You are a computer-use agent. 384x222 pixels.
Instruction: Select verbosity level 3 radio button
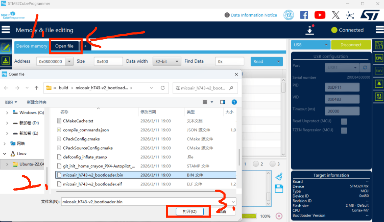(x=273, y=164)
